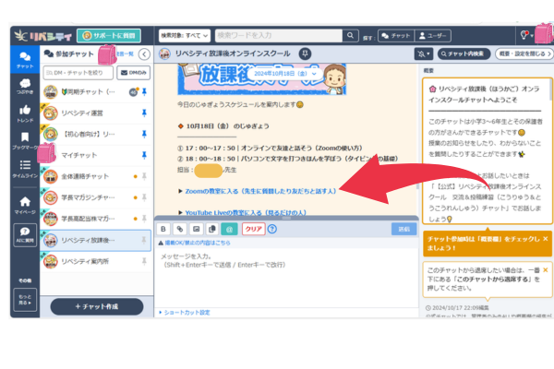Open 掲載OK/禁止の内容はこちら link

tap(198, 243)
